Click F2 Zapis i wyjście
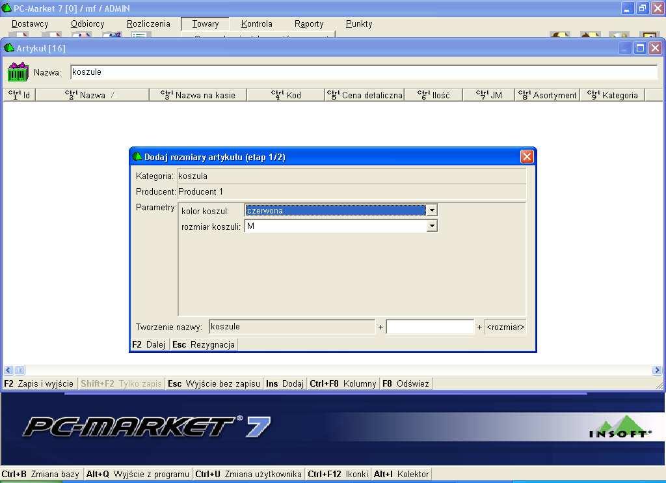 tap(39, 383)
